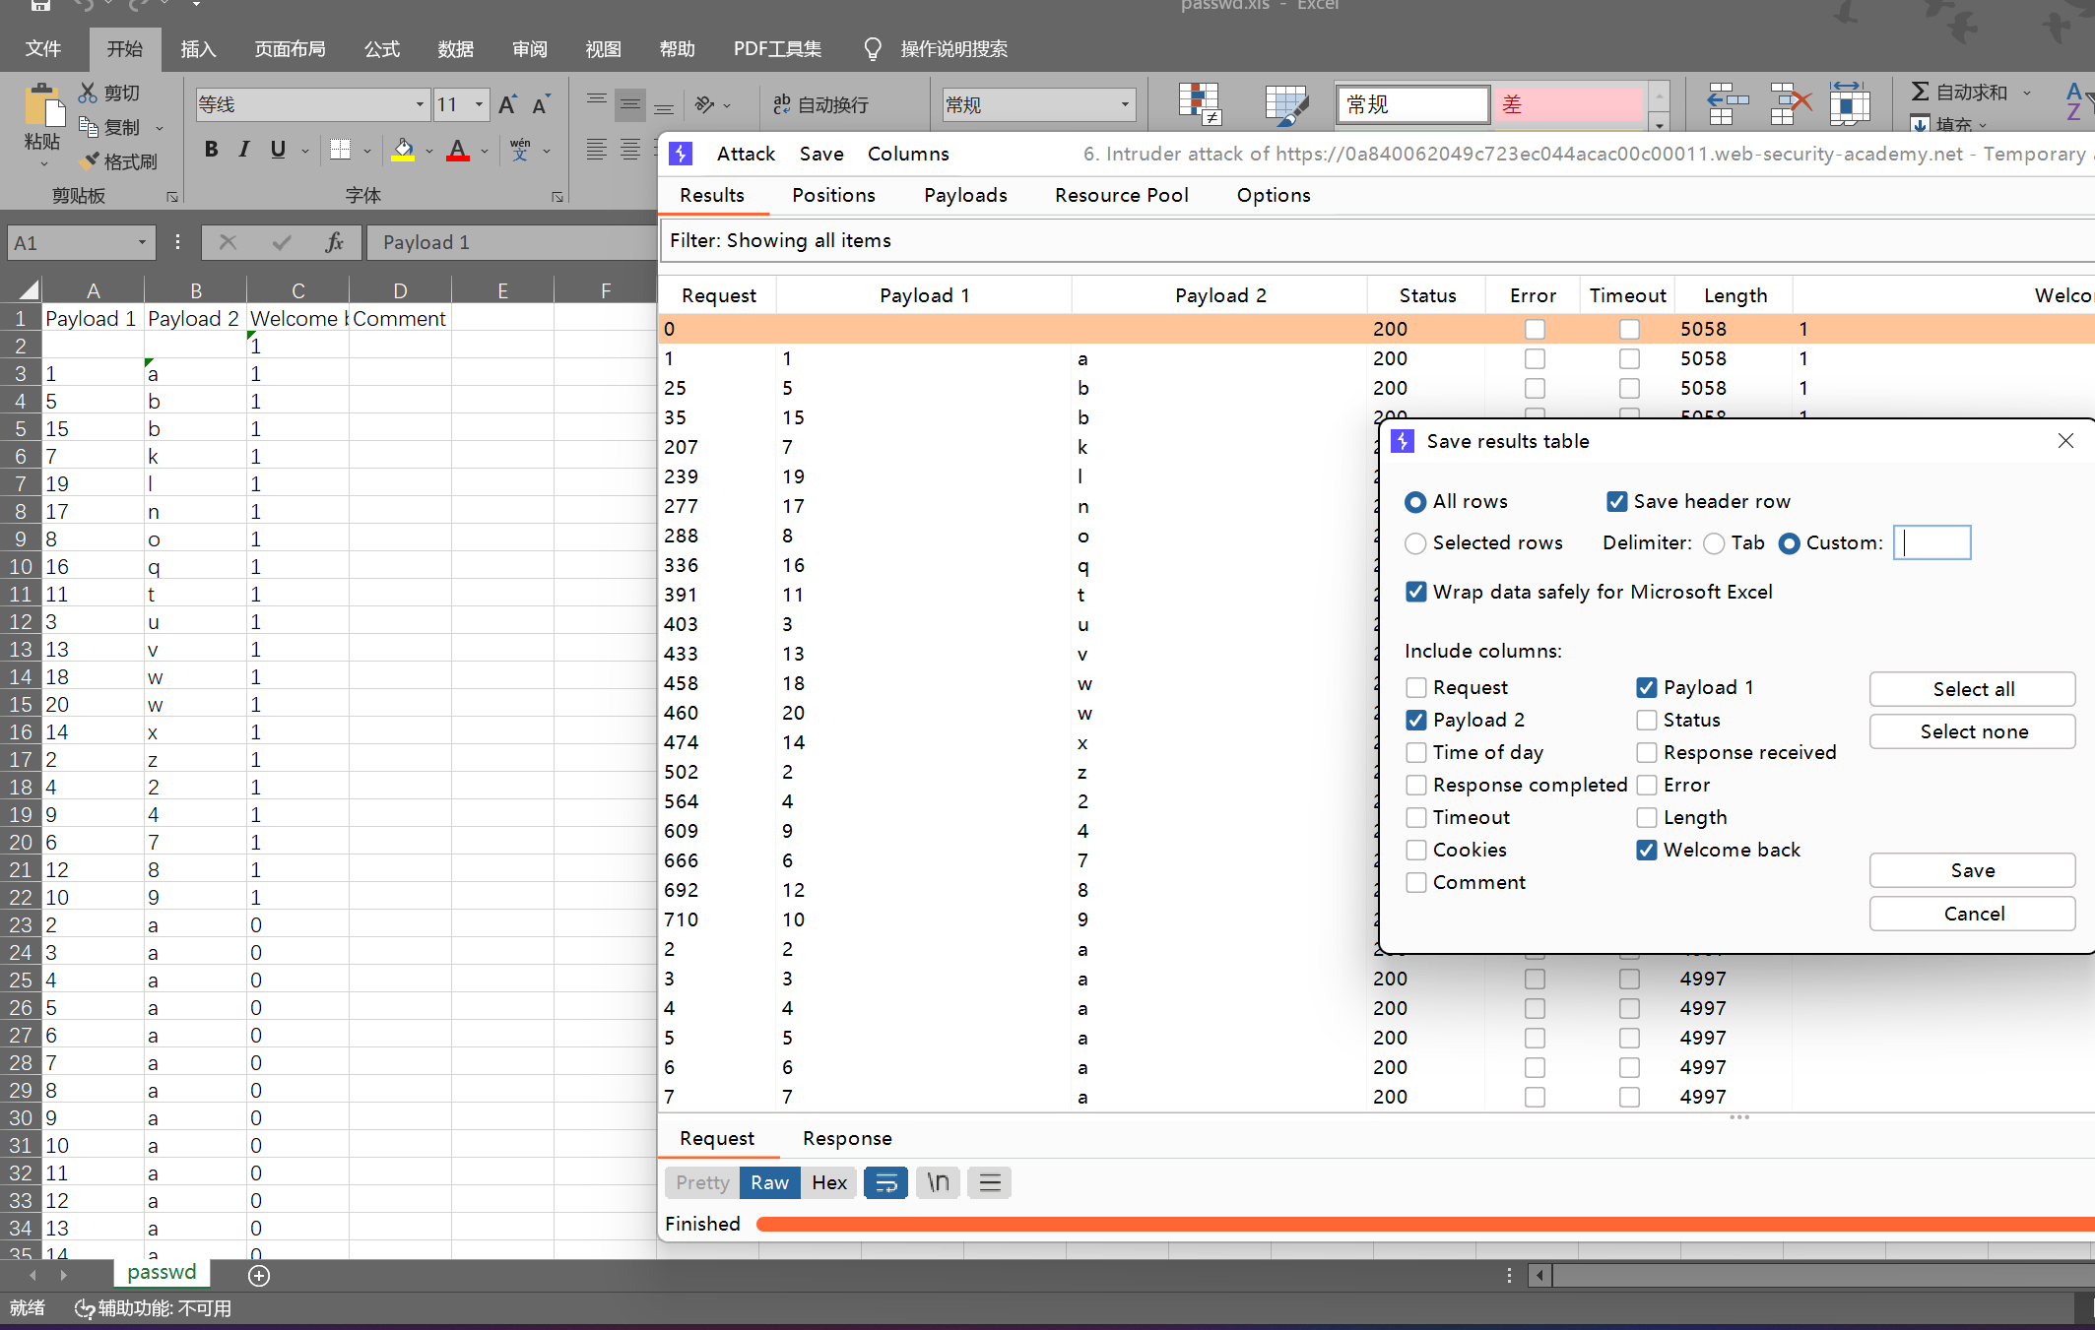Viewport: 2095px width, 1330px height.
Task: Click Cancel in Save results table dialog
Action: point(1973,914)
